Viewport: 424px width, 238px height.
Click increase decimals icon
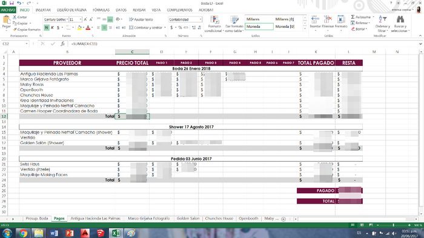click(194, 28)
